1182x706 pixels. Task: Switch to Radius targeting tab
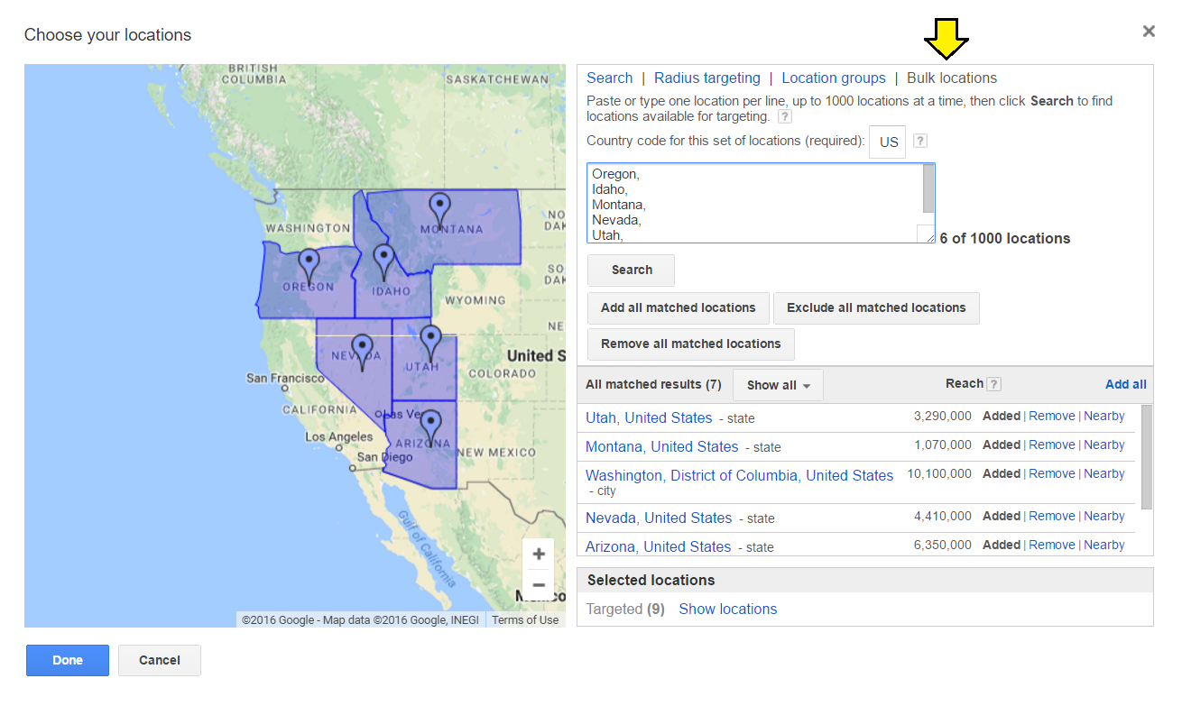707,78
